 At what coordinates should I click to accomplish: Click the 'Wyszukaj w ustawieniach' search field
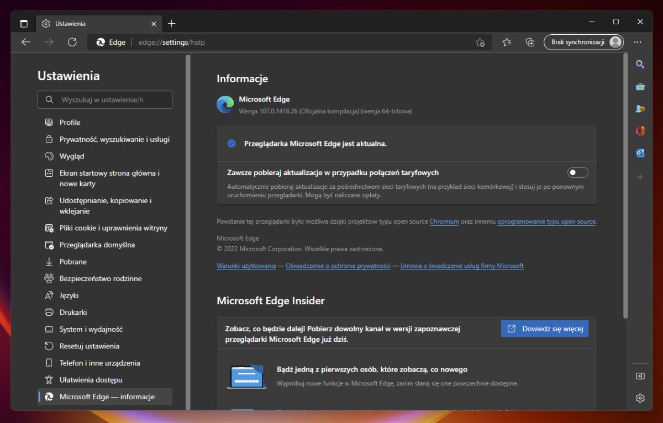pos(105,99)
